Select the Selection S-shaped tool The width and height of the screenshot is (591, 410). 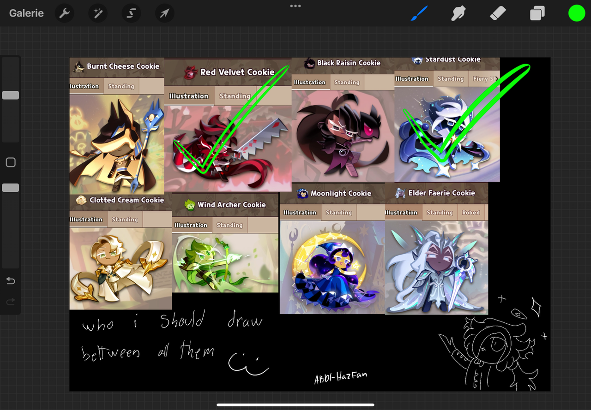tap(131, 13)
